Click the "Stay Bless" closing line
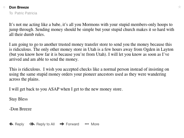184x138 pixels. [18, 99]
